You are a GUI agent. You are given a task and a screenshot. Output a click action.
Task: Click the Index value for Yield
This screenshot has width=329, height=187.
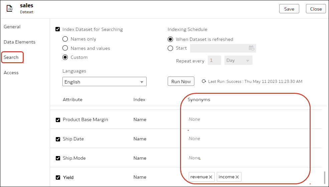140,177
